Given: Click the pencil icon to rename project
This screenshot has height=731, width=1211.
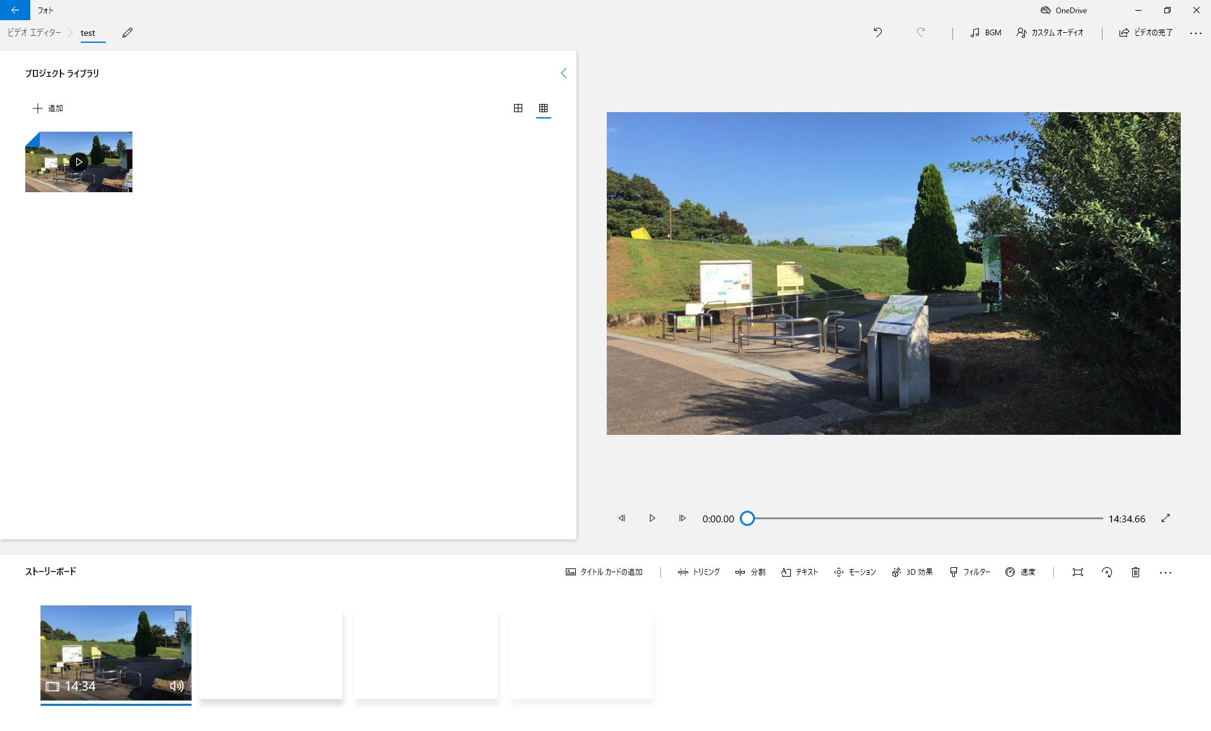Looking at the screenshot, I should [127, 33].
